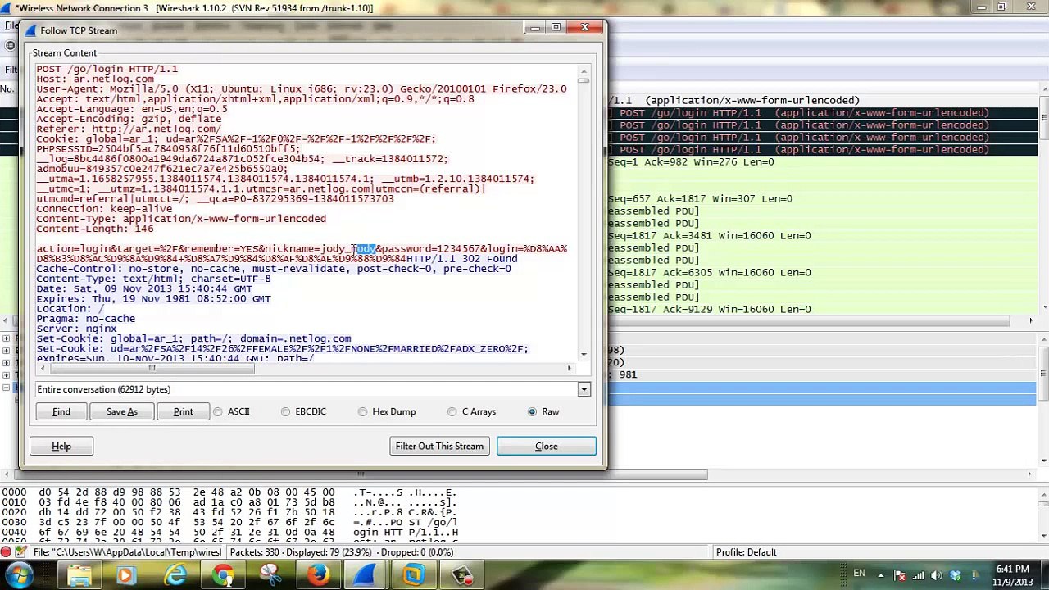The image size is (1049, 590).
Task: Click the Follow TCP Stream title icon
Action: coord(30,30)
